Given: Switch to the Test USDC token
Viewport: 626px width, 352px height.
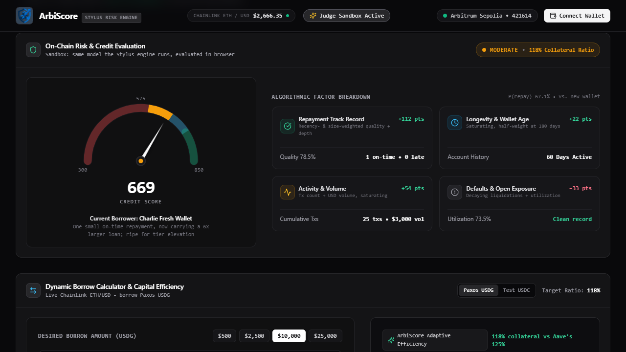Looking at the screenshot, I should 516,290.
